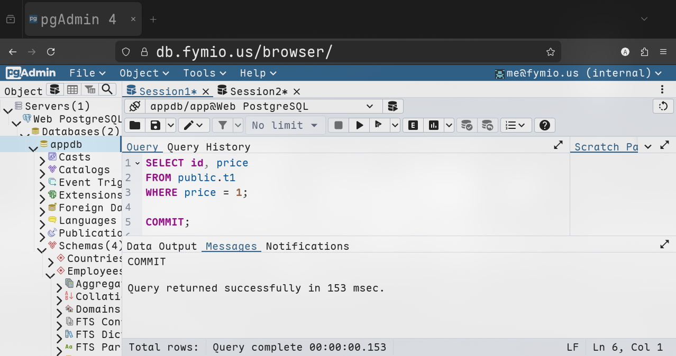Click the Save File disk icon

pos(156,125)
